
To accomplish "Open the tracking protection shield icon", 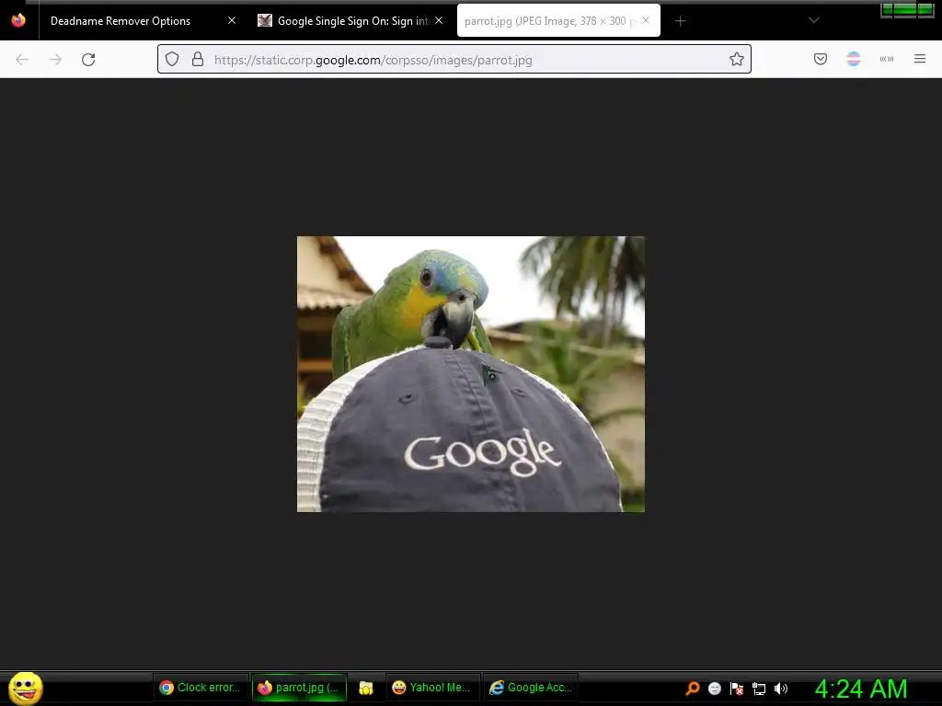I will tap(172, 59).
